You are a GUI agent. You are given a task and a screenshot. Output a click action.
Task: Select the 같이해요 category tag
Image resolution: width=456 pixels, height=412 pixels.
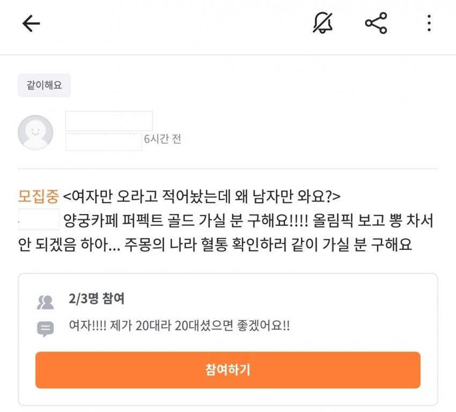44,85
